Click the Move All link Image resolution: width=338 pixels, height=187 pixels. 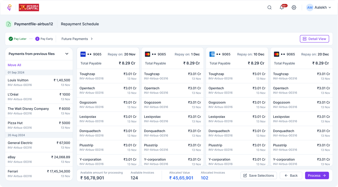pyautogui.click(x=14, y=65)
